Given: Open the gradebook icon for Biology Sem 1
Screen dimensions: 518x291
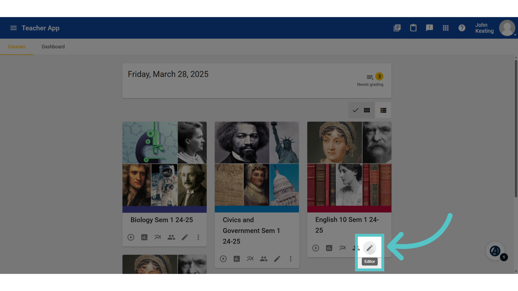Looking at the screenshot, I should pos(144,237).
